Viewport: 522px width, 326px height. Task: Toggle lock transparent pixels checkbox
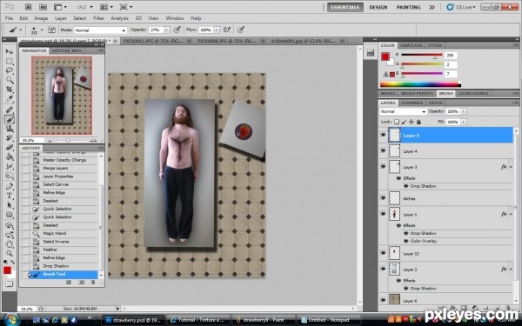pyautogui.click(x=397, y=122)
